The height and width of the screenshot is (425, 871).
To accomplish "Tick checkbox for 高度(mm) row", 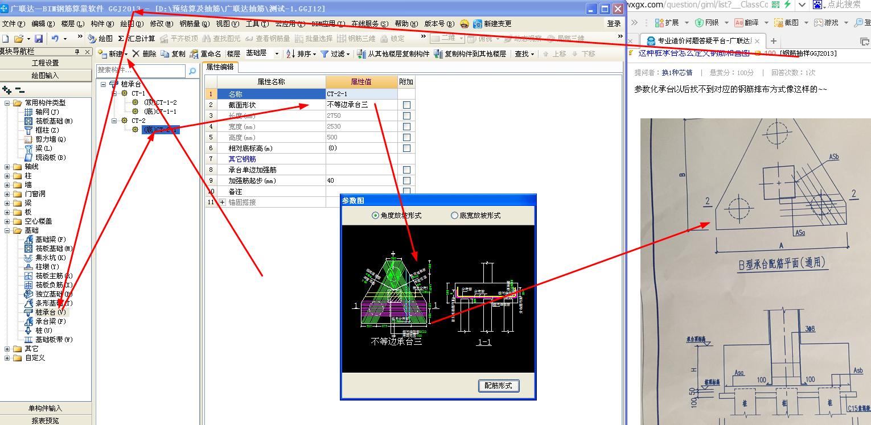I will [406, 138].
